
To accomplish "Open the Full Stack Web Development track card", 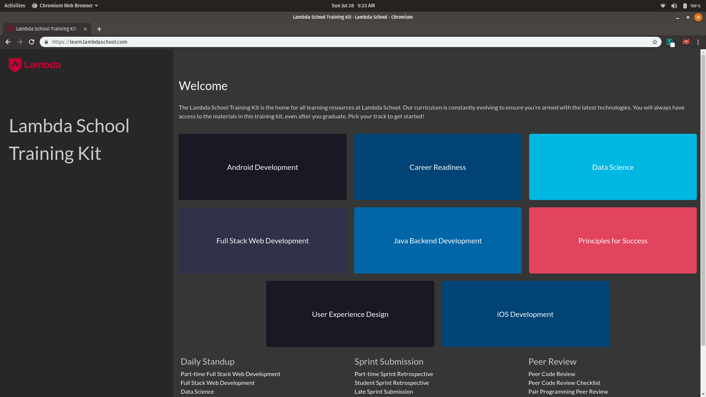I will 263,240.
